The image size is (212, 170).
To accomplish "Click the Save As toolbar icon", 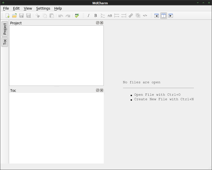I will (x=28, y=16).
